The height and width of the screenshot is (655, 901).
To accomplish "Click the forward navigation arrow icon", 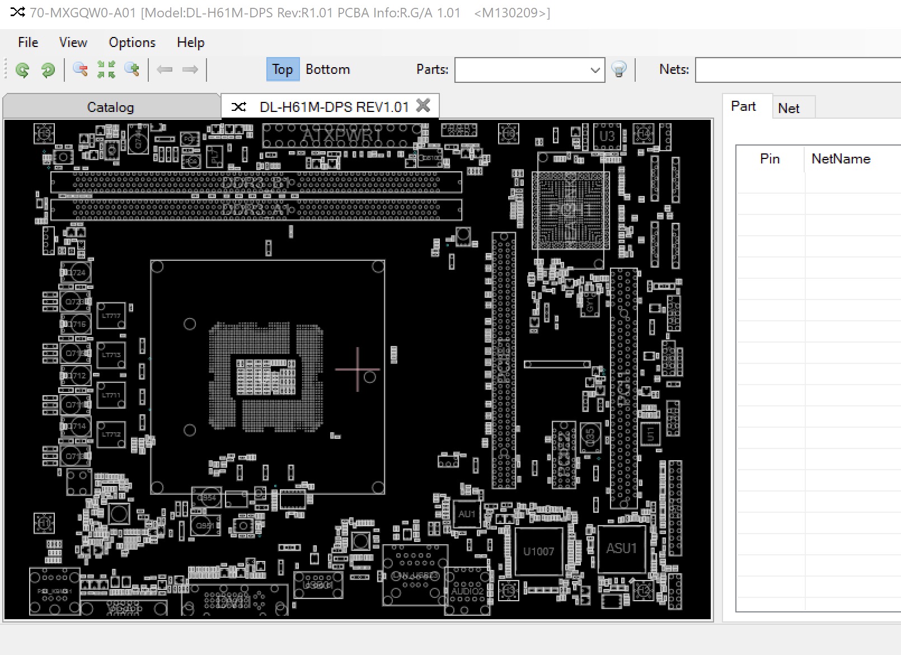I will [x=190, y=69].
